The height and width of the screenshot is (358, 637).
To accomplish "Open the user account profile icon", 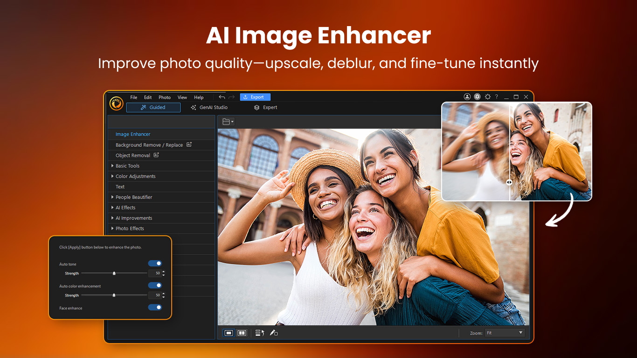I will [467, 96].
